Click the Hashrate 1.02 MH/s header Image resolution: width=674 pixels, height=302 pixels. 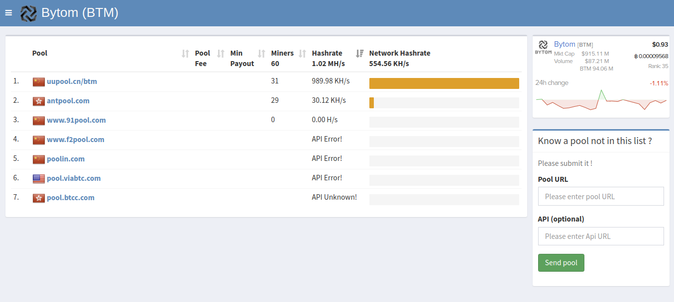tap(329, 58)
